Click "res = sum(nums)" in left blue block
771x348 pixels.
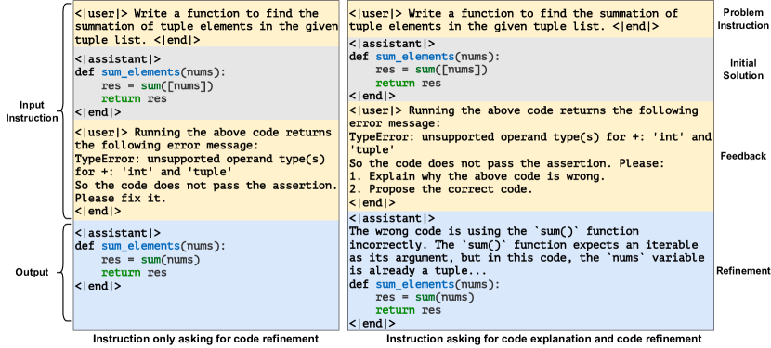pyautogui.click(x=150, y=259)
